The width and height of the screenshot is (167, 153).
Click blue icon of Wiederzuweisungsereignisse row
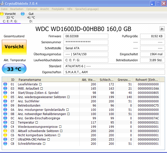click(5, 127)
